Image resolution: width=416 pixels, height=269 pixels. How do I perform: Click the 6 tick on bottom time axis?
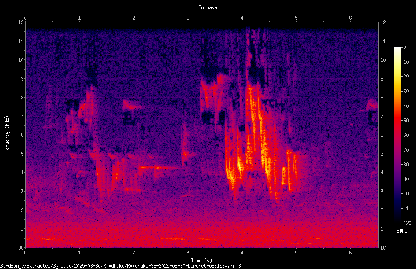[350, 253]
